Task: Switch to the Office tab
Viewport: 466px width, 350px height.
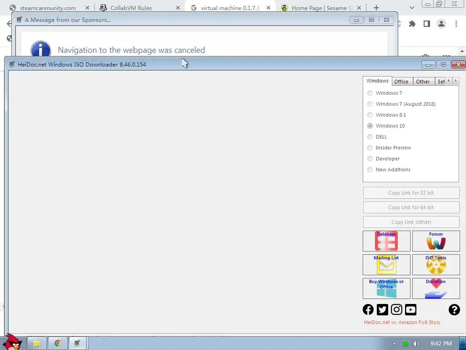Action: (x=401, y=82)
